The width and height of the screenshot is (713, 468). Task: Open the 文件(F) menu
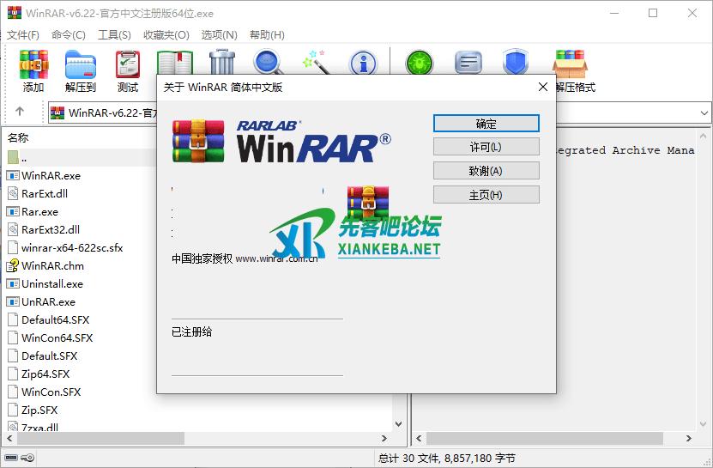click(23, 35)
